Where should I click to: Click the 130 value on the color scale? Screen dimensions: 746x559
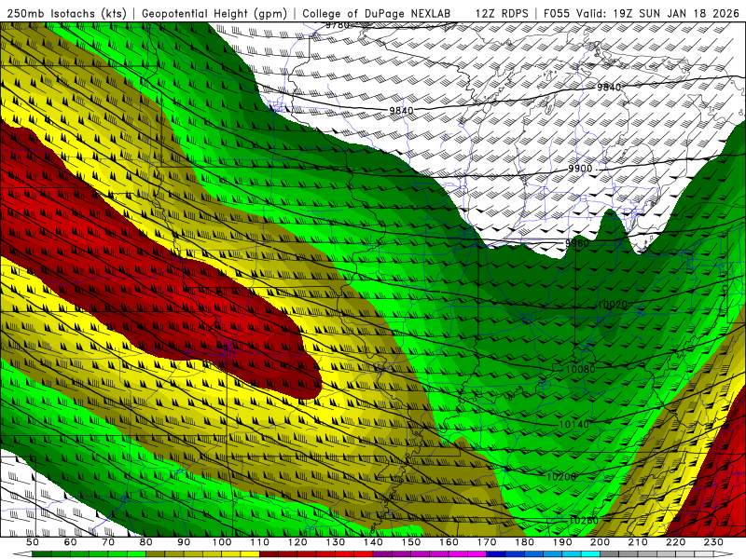click(x=336, y=542)
